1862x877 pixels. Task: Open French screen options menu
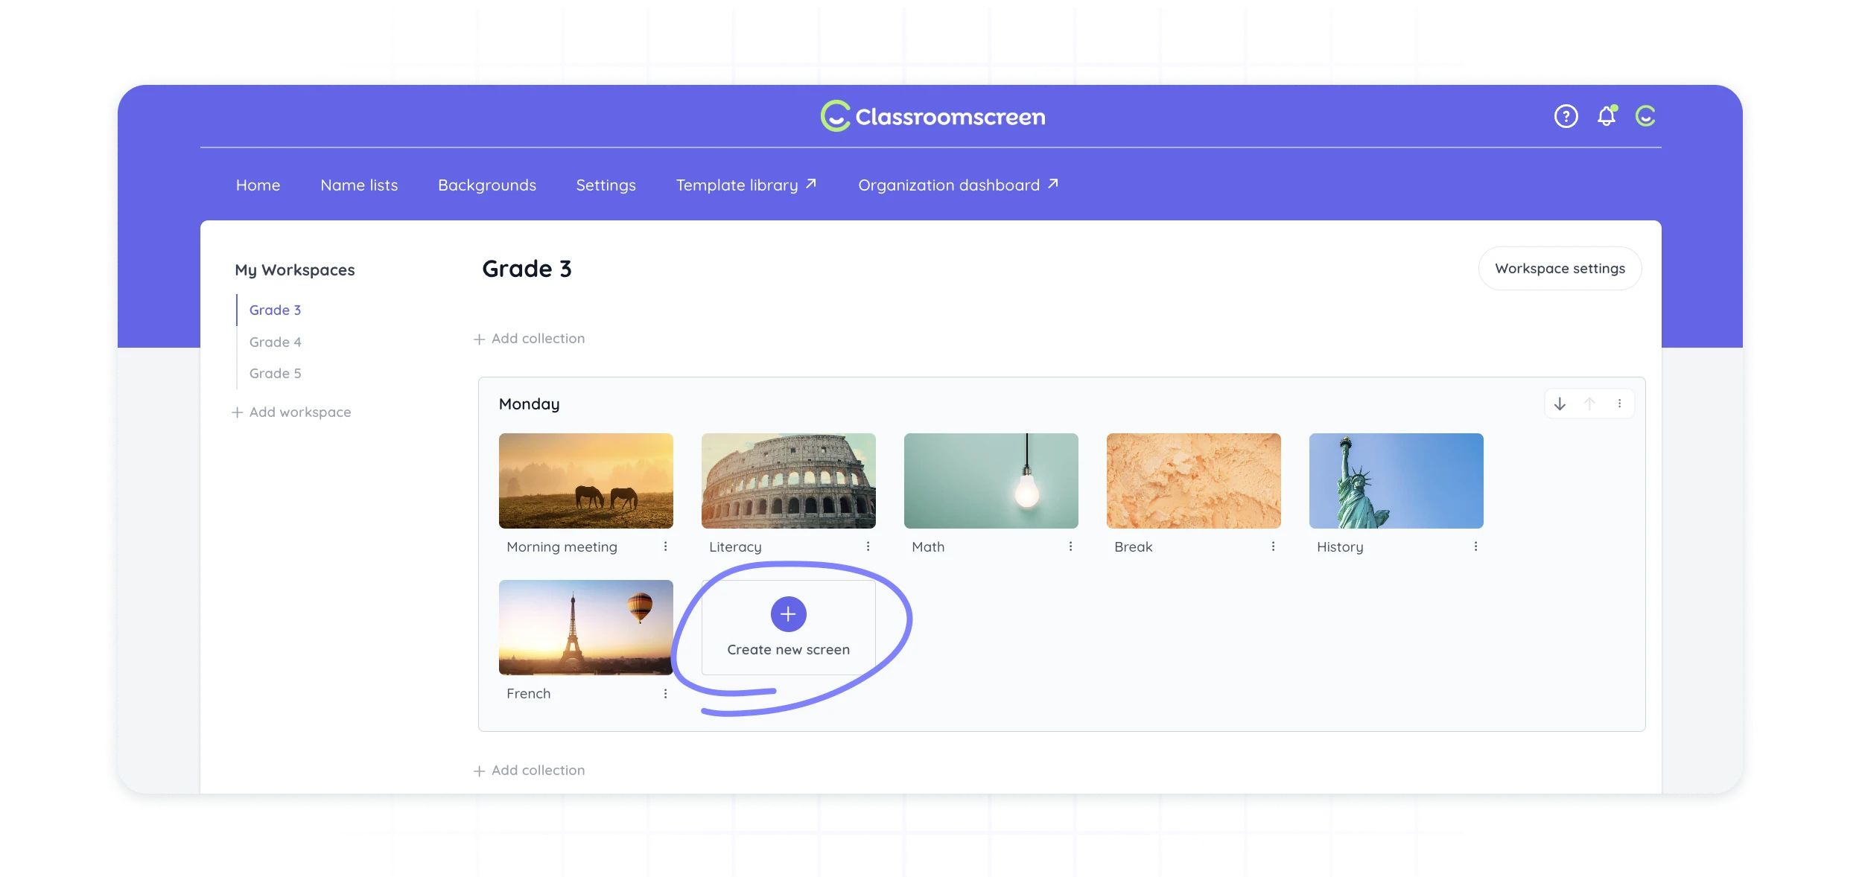point(665,693)
